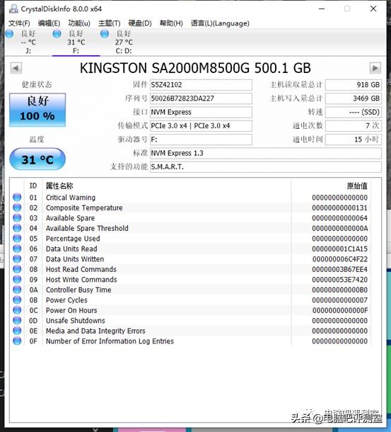Click the status orb for Composite Temperature
This screenshot has height=432, width=391.
tap(17, 208)
